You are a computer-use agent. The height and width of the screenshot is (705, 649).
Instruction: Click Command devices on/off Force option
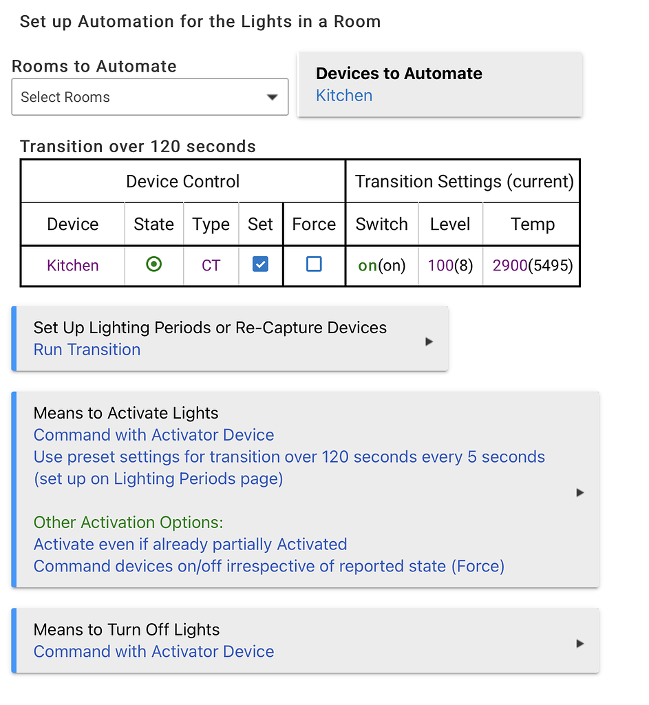click(x=269, y=567)
